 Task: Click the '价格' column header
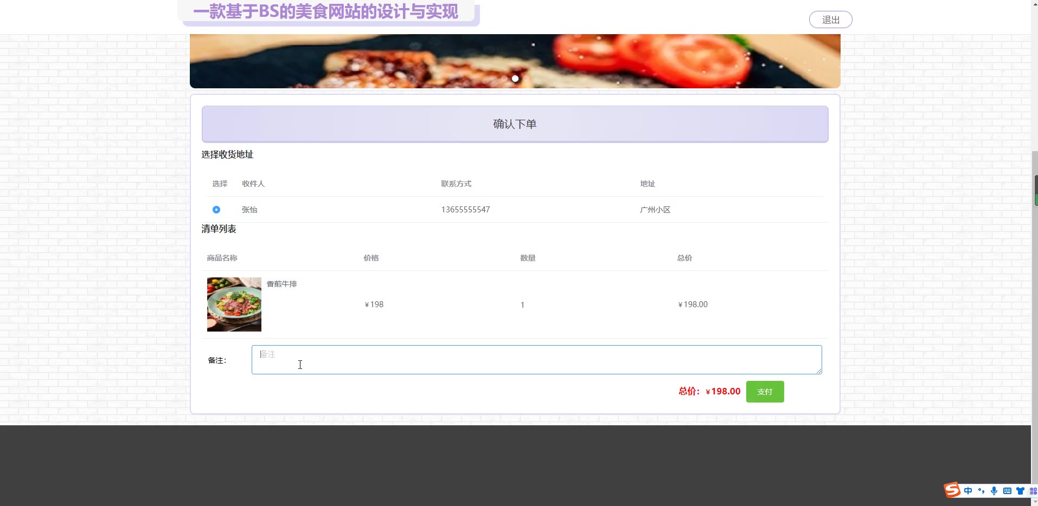coord(371,258)
